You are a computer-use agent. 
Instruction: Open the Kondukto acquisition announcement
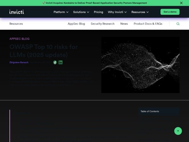coord(94,3)
